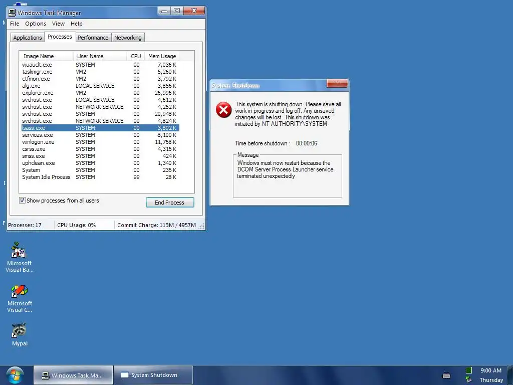Select the winlogon.exe process row
Viewport: 513px width, 385px height.
click(100, 142)
